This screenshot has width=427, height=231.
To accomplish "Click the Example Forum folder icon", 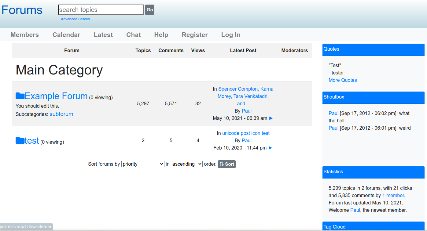I will [20, 96].
